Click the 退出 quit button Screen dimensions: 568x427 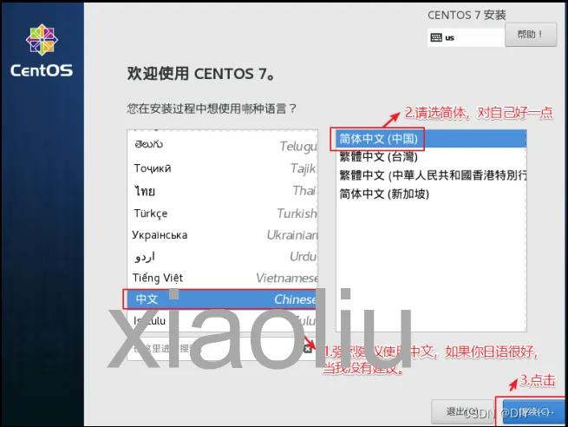[x=463, y=411]
